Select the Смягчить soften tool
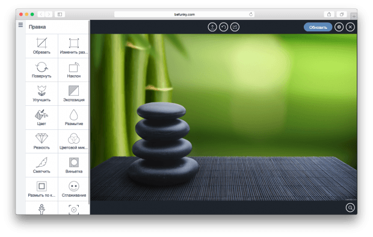The image size is (373, 237). tap(42, 165)
